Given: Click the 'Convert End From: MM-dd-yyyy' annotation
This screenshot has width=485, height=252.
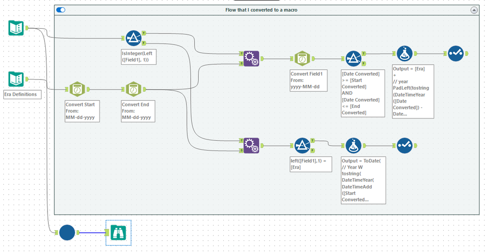Looking at the screenshot, I should [x=138, y=111].
